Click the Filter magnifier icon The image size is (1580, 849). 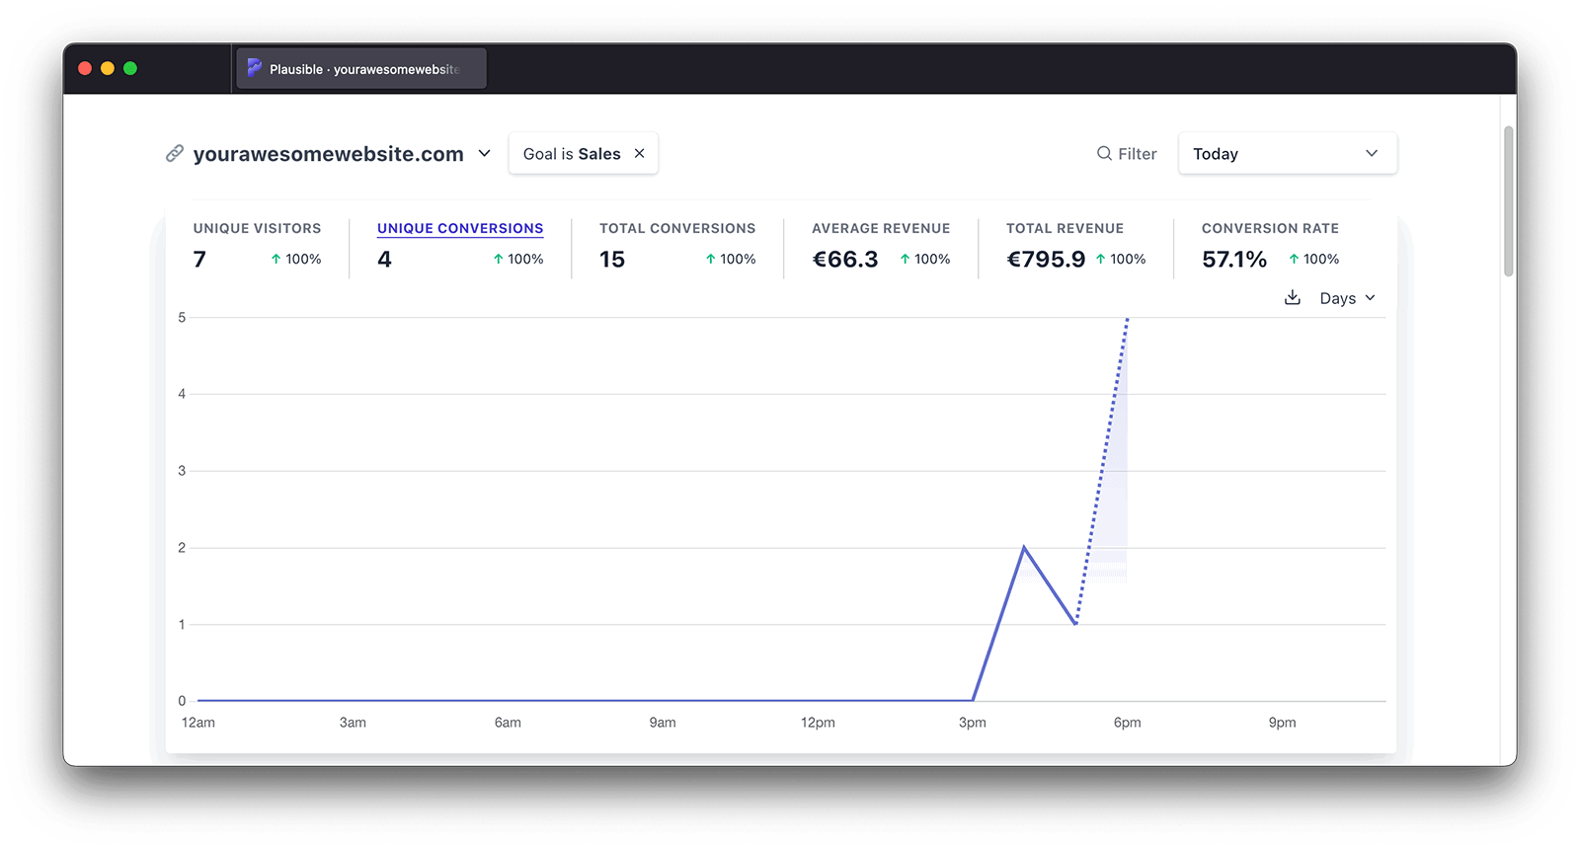click(1104, 154)
